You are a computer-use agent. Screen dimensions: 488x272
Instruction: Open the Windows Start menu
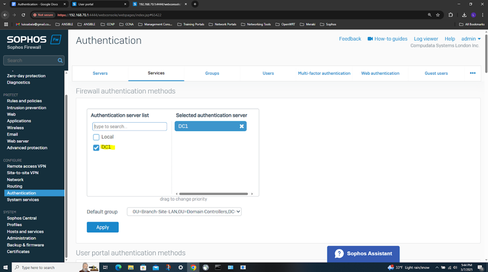(x=6, y=268)
